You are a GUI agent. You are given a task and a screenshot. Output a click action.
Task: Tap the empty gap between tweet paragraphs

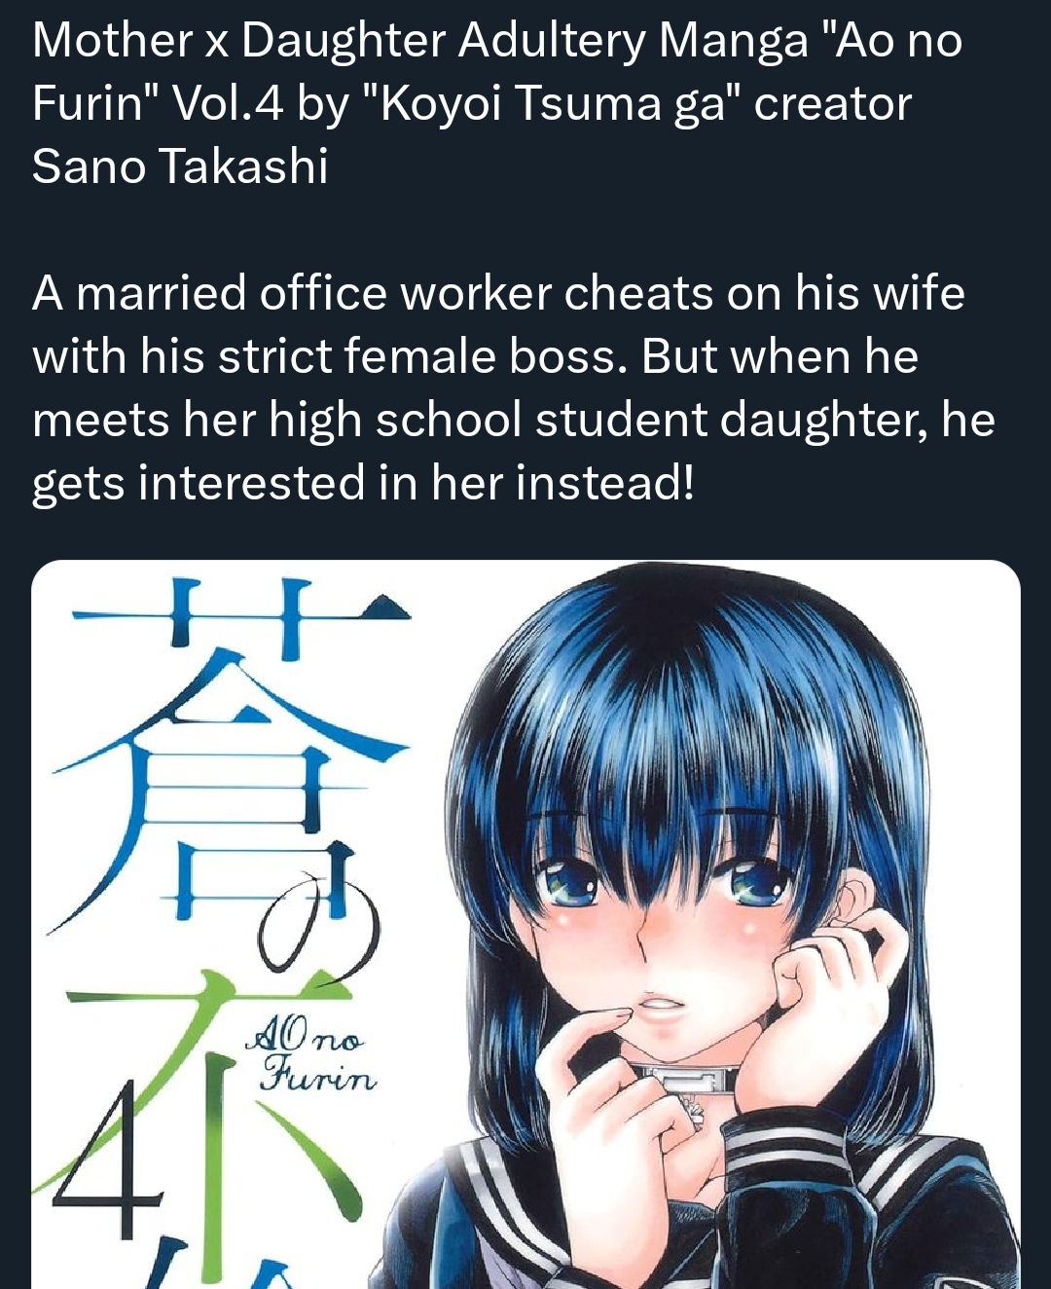coord(525,229)
